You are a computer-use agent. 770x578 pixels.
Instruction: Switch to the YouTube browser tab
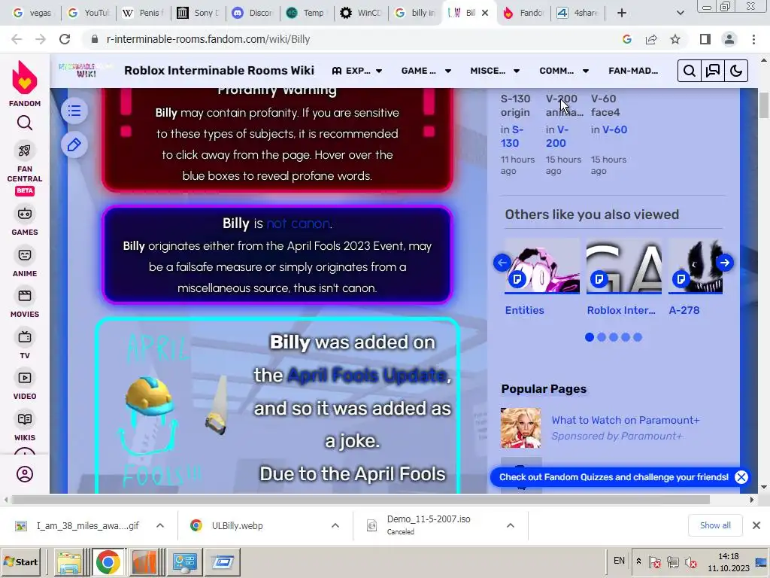[x=88, y=13]
